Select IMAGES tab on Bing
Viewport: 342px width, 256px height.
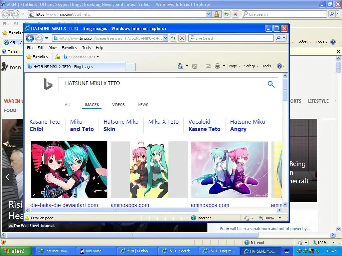click(92, 105)
